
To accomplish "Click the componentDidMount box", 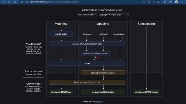I will (x=61, y=92).
